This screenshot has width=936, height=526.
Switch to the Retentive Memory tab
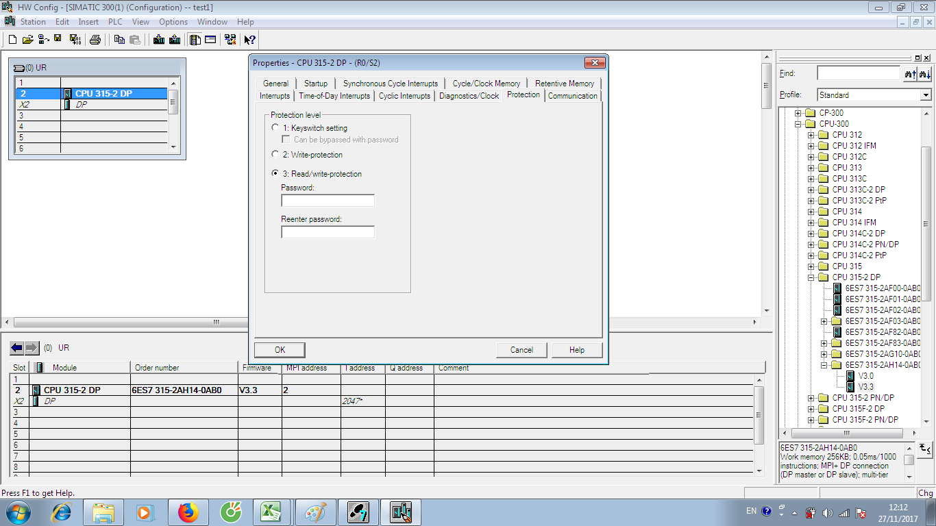click(x=565, y=84)
